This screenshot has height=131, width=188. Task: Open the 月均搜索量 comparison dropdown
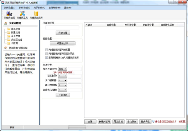pos(62,81)
